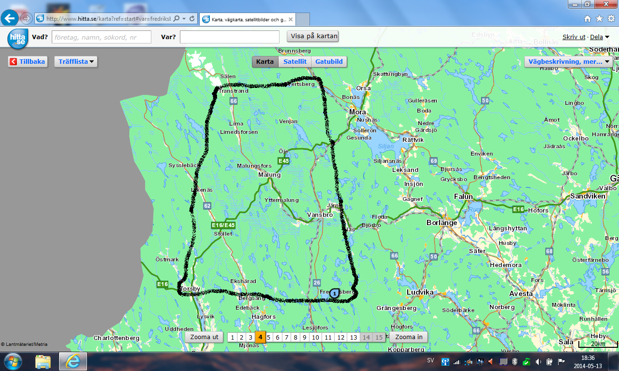This screenshot has width=619, height=371.
Task: Click Falun label on map
Action: [463, 197]
